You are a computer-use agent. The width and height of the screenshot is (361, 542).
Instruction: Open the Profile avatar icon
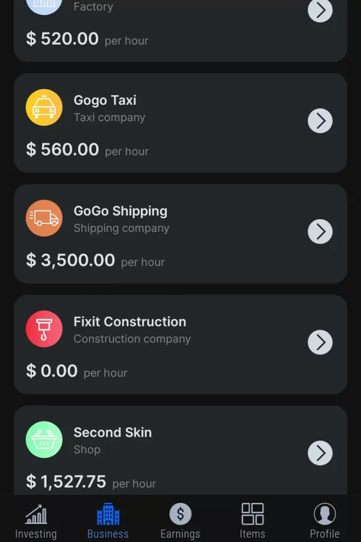[324, 514]
